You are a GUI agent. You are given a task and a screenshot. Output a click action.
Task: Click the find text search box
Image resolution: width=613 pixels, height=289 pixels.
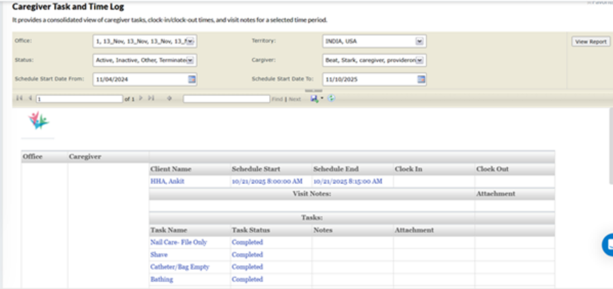(x=227, y=99)
